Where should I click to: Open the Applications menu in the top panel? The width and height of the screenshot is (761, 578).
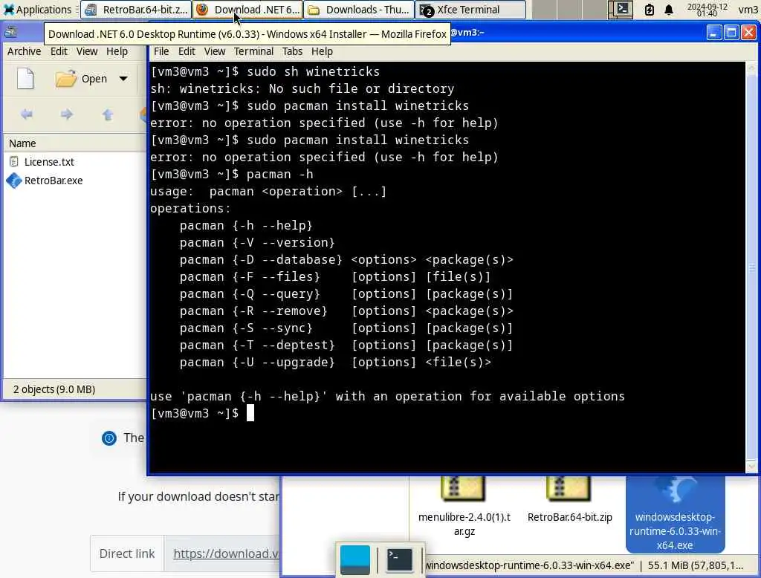click(x=37, y=10)
